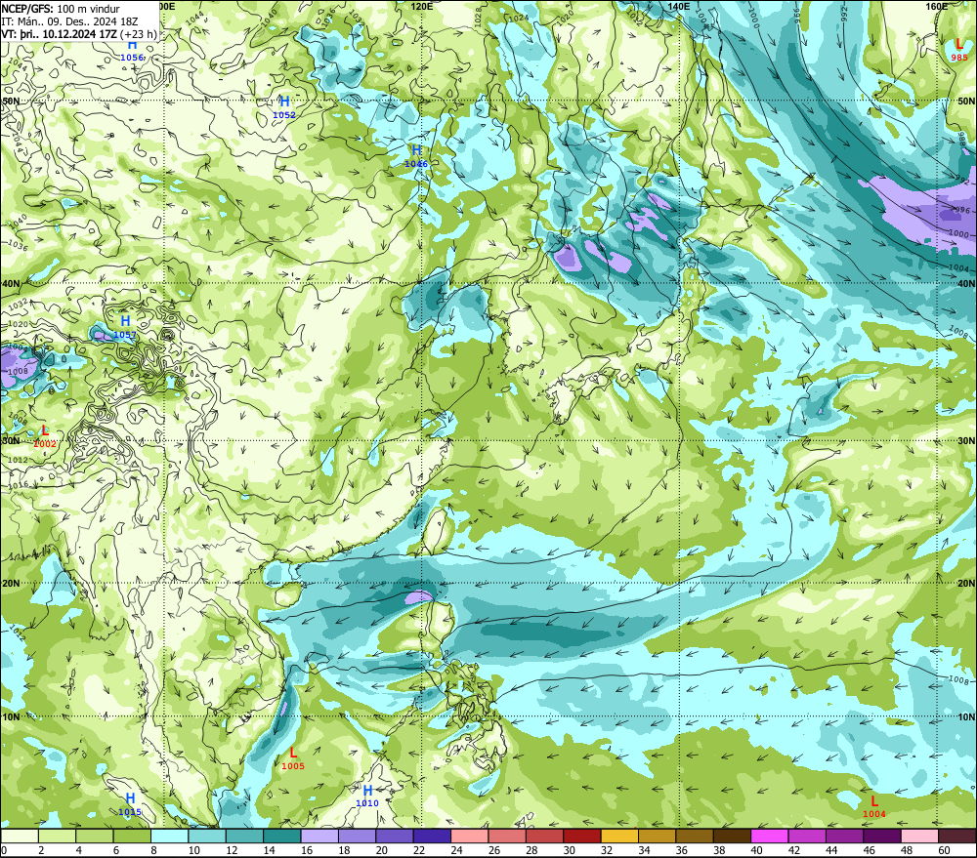The width and height of the screenshot is (977, 858).
Task: Select the H 1046 high pressure marker
Action: pyautogui.click(x=416, y=155)
